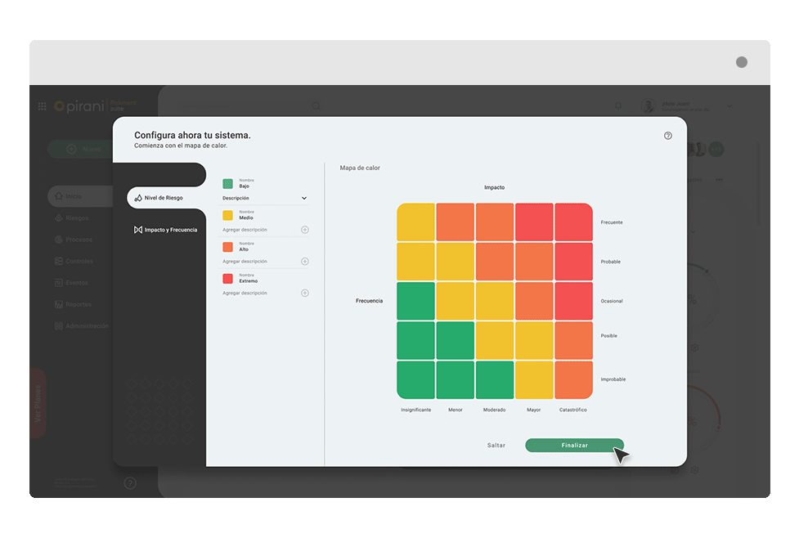Click the search magnifier icon in top bar
Screen dimensions: 799x538
point(316,105)
